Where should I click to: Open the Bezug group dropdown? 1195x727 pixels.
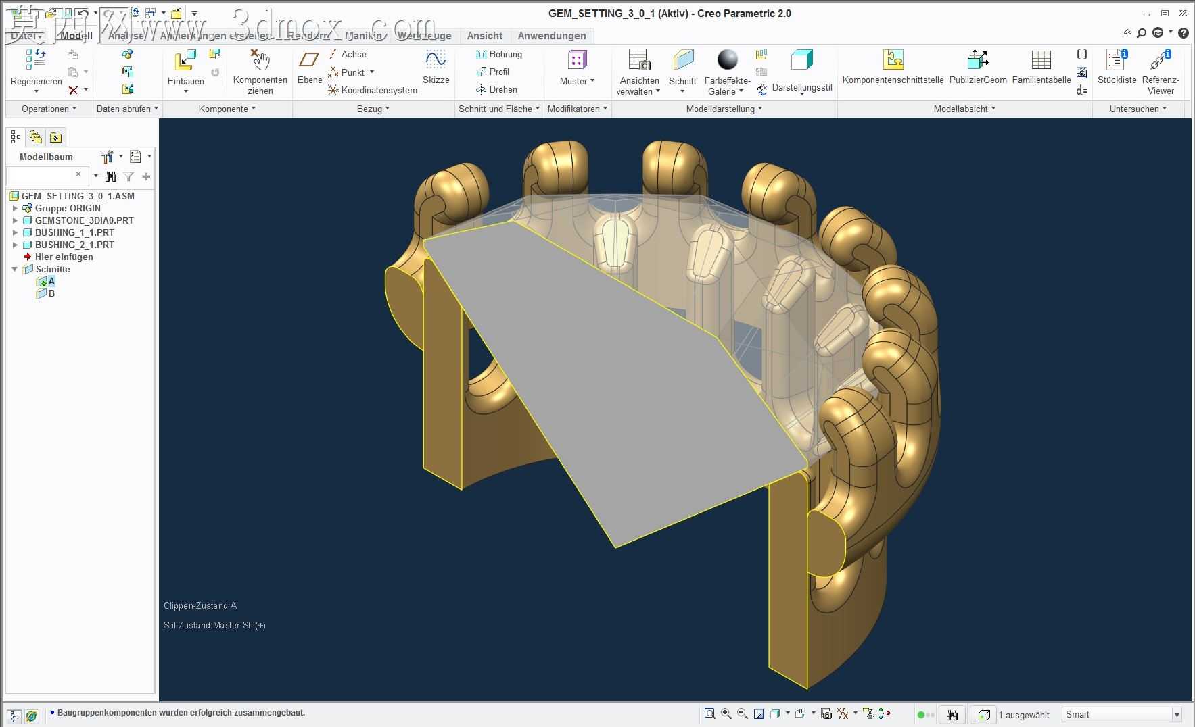coord(373,109)
